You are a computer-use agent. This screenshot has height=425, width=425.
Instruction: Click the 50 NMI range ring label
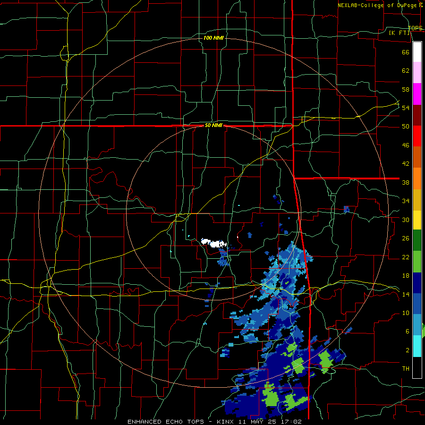click(213, 125)
